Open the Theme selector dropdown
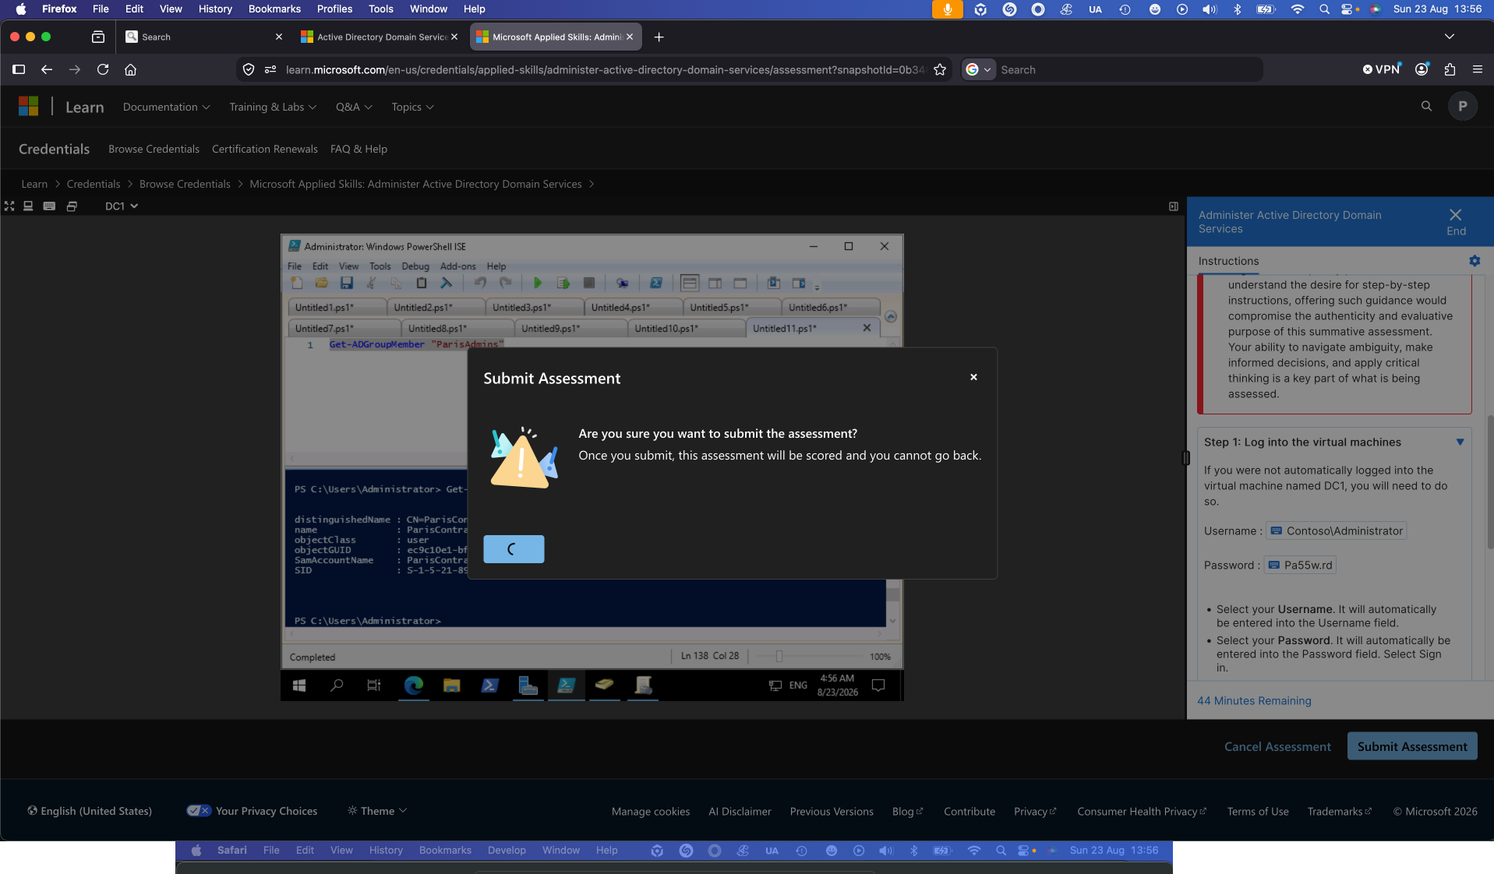This screenshot has width=1494, height=874. [377, 811]
